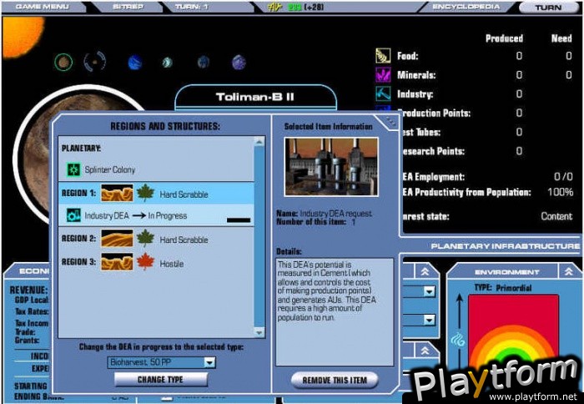Screen dimensions: 584x404
Task: Click the Minerals resource icon
Action: click(x=383, y=74)
